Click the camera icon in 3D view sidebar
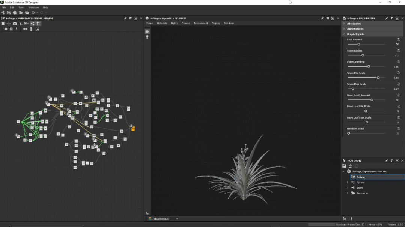This screenshot has height=227, width=405. [x=147, y=31]
